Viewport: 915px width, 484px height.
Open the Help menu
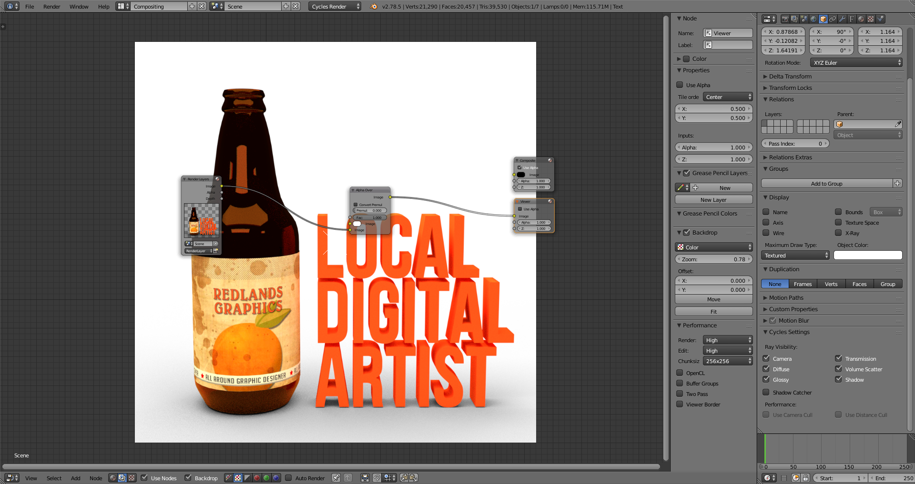pyautogui.click(x=104, y=6)
